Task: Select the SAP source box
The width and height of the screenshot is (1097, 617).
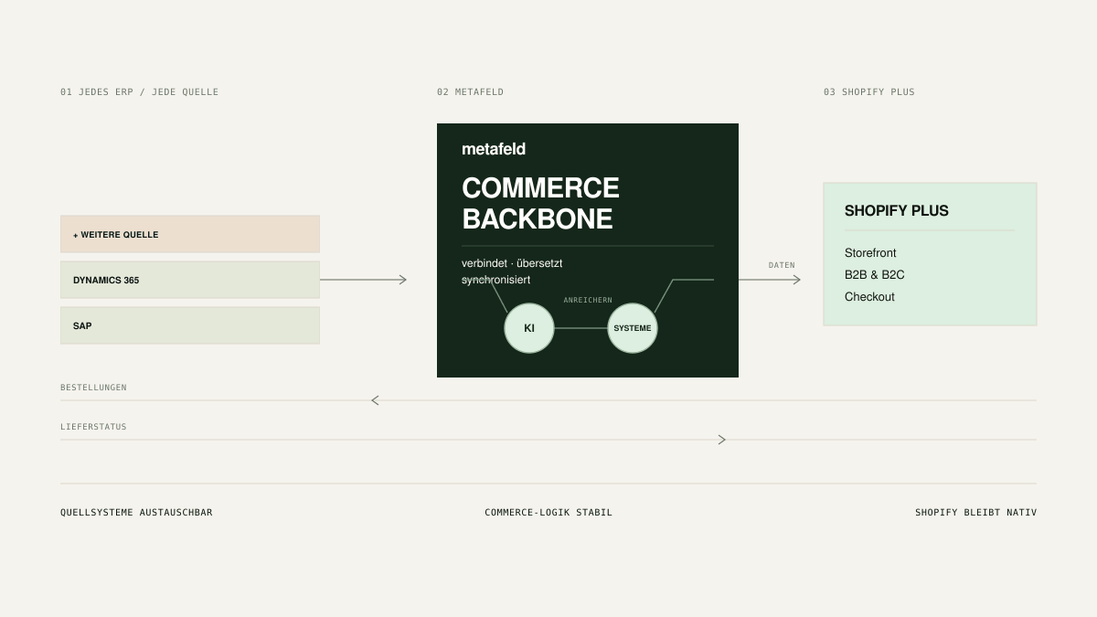Action: click(190, 325)
